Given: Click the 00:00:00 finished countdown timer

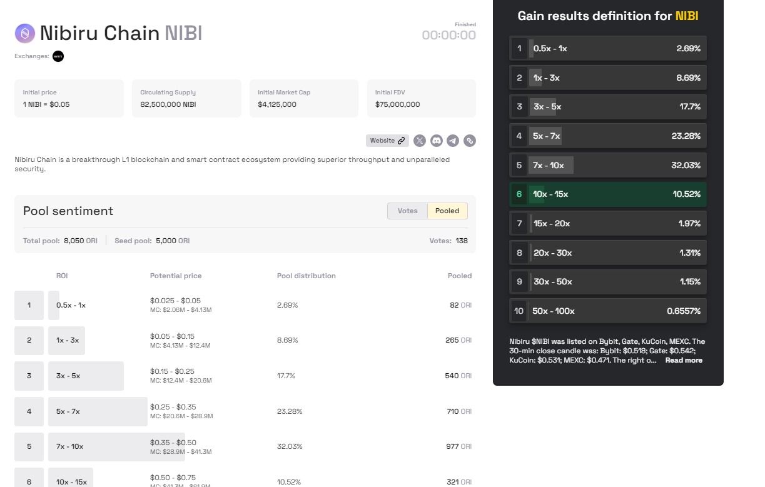Looking at the screenshot, I should point(448,35).
